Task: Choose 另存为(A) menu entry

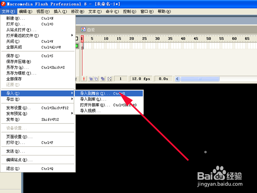Action: pyautogui.click(x=38, y=68)
